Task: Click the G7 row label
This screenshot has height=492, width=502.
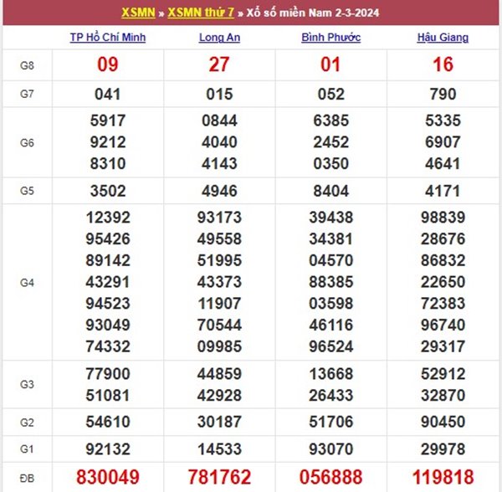Action: point(27,95)
